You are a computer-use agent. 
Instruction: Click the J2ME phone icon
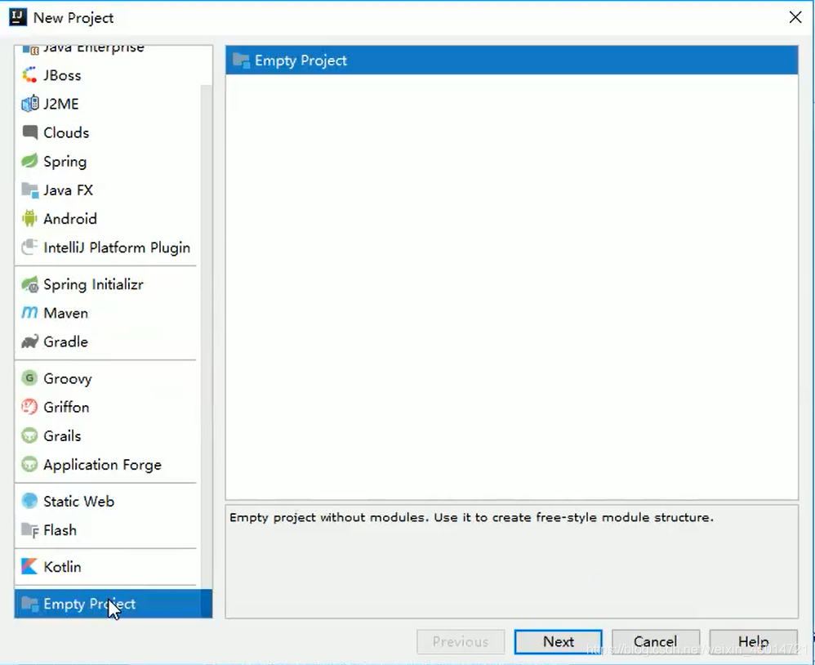29,104
